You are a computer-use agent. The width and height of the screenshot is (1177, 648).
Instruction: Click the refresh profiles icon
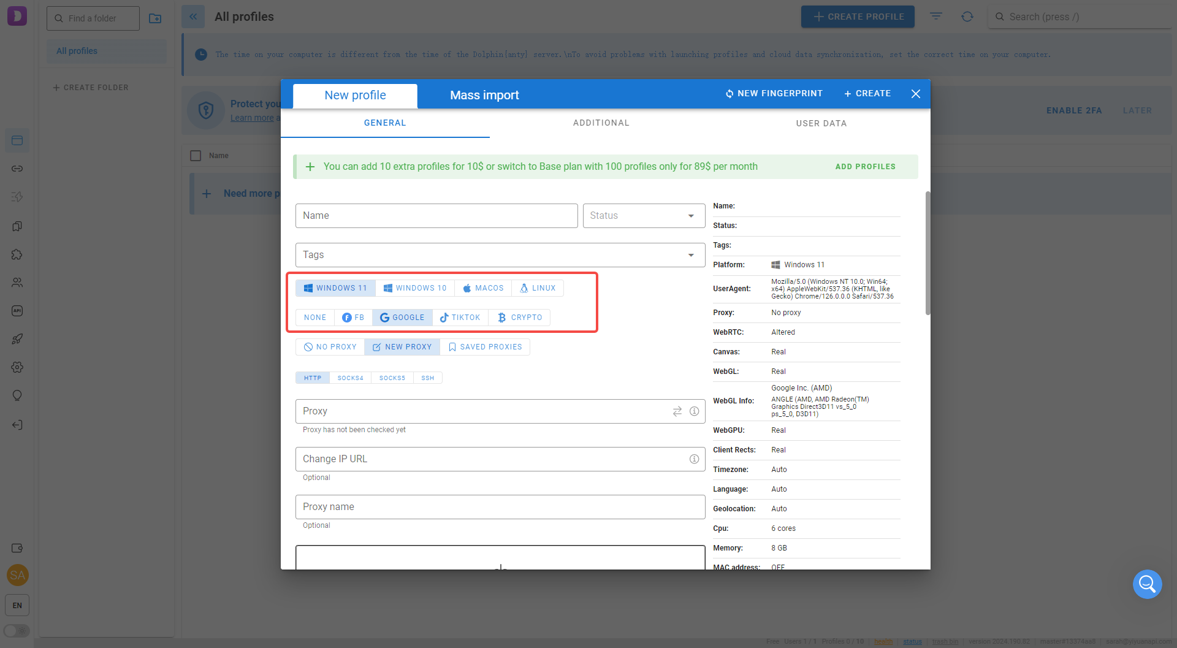(x=967, y=17)
